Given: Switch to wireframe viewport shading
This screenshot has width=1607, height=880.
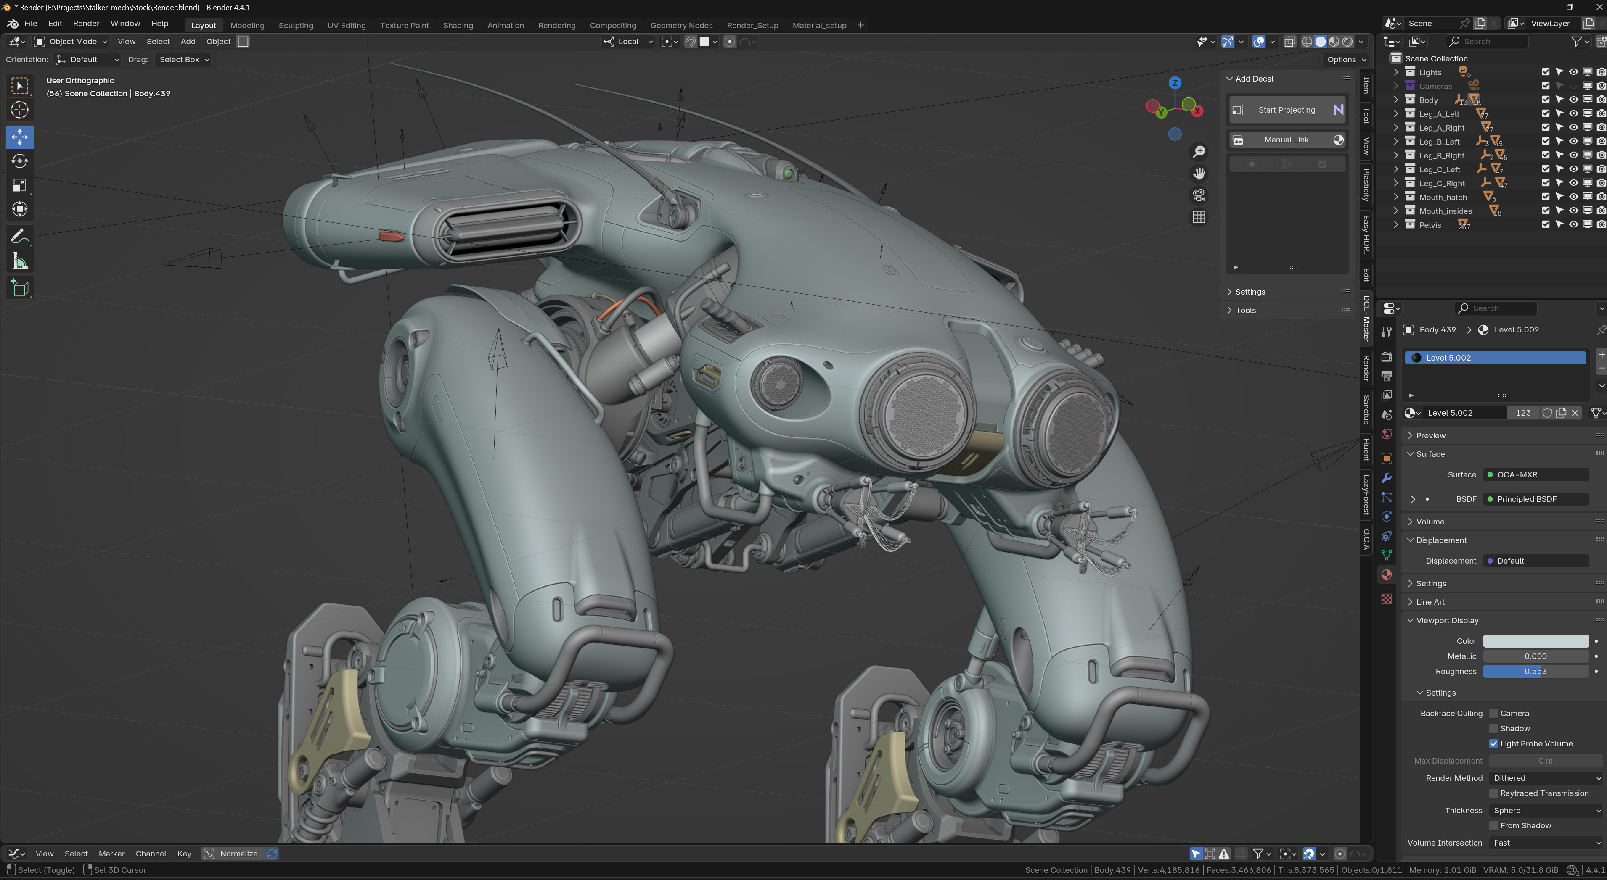Looking at the screenshot, I should [1307, 42].
